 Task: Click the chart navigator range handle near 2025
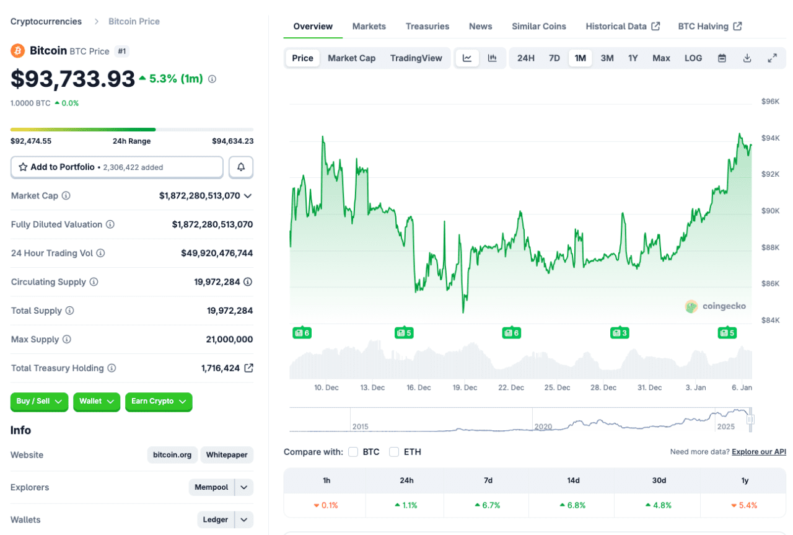click(x=750, y=420)
